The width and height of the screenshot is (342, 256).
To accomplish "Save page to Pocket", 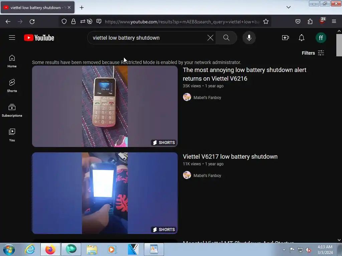I will [x=298, y=21].
